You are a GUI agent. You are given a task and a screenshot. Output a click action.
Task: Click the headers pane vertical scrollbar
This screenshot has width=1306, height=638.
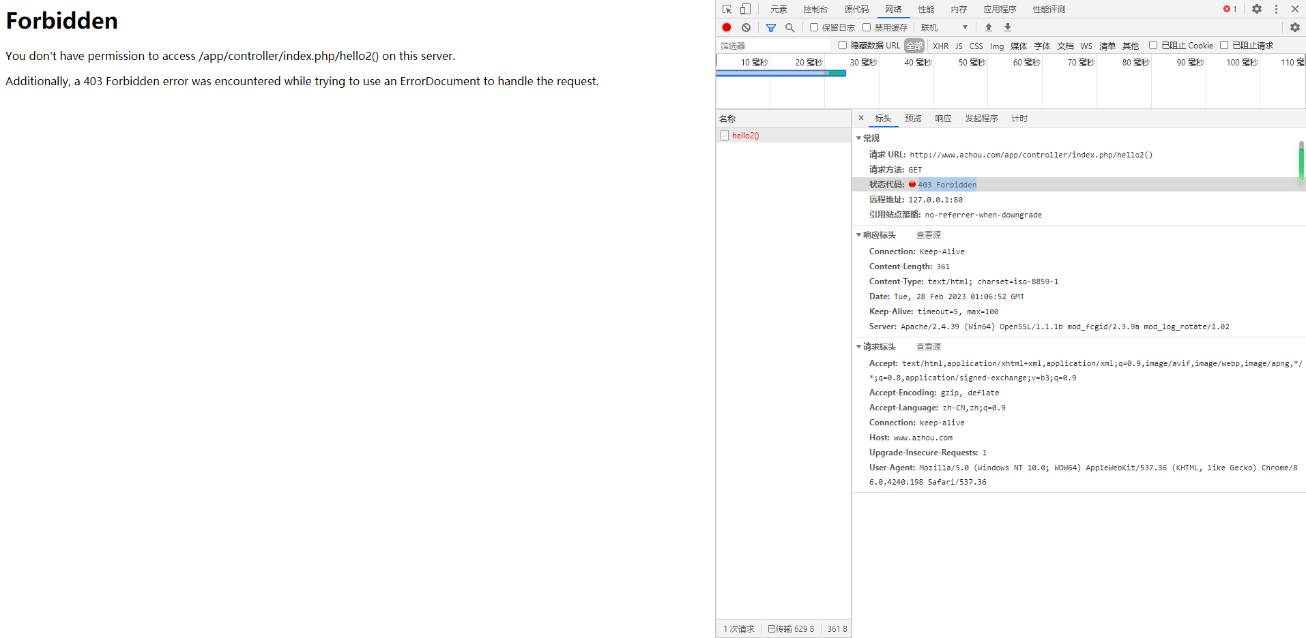coord(1301,161)
